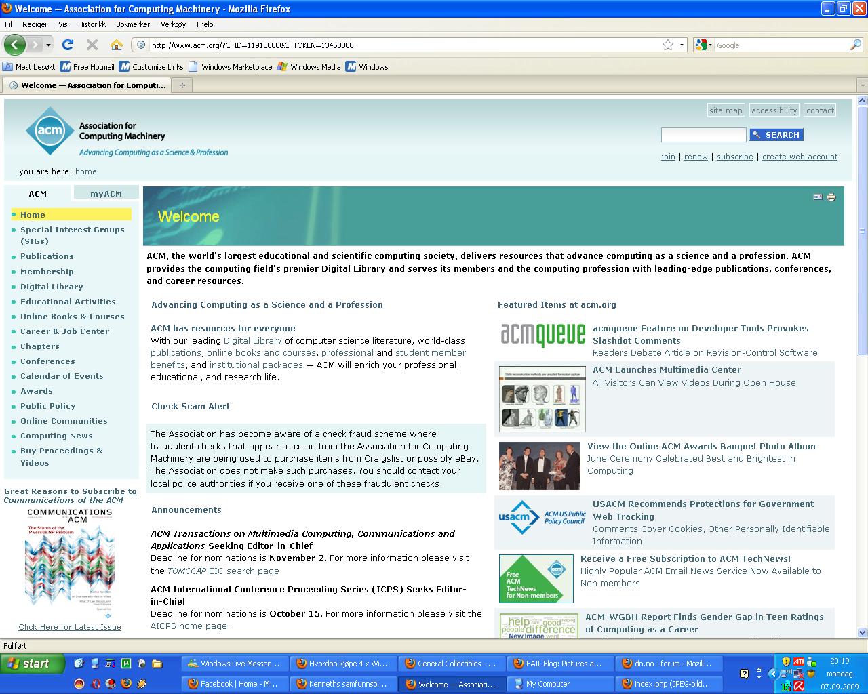Click the browser Forward arrow button
This screenshot has width=868, height=694.
(x=34, y=45)
